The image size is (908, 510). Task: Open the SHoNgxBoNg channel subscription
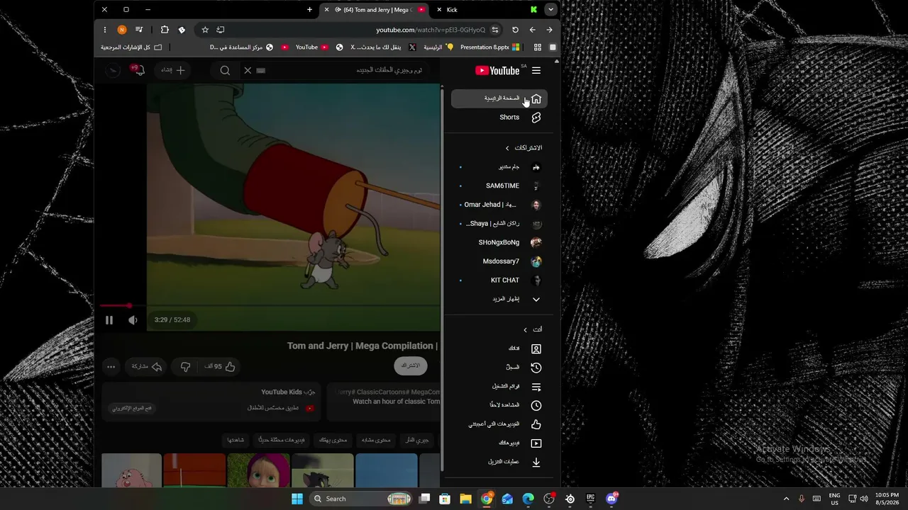499,242
